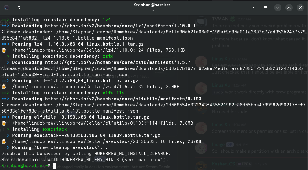Click the '32 files, 2.9MB' text

tap(159, 87)
